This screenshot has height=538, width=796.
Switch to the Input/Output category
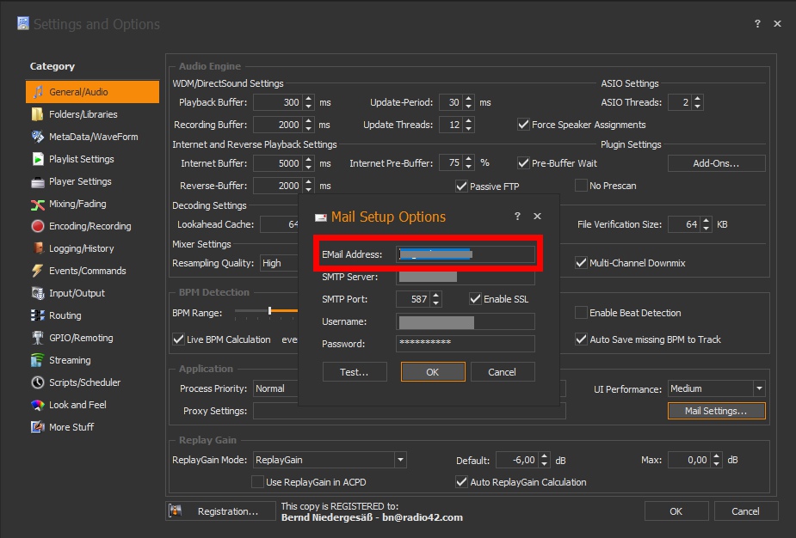coord(77,293)
